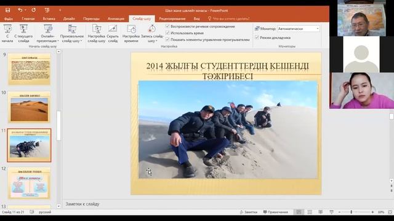This screenshot has width=394, height=221.
Task: Switch to Normal view icon in status bar
Action: 299,212
